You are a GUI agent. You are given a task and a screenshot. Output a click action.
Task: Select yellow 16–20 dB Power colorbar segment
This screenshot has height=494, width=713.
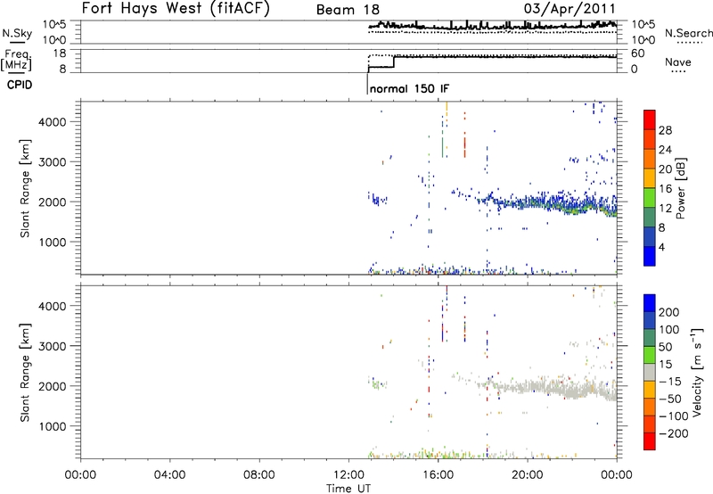[650, 177]
